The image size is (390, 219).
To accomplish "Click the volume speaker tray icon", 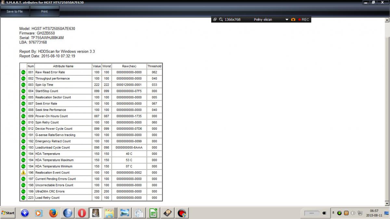I will click(353, 213).
